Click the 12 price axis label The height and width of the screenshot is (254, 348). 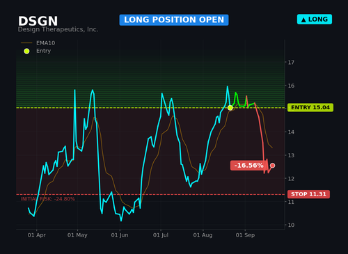pyautogui.click(x=291, y=179)
